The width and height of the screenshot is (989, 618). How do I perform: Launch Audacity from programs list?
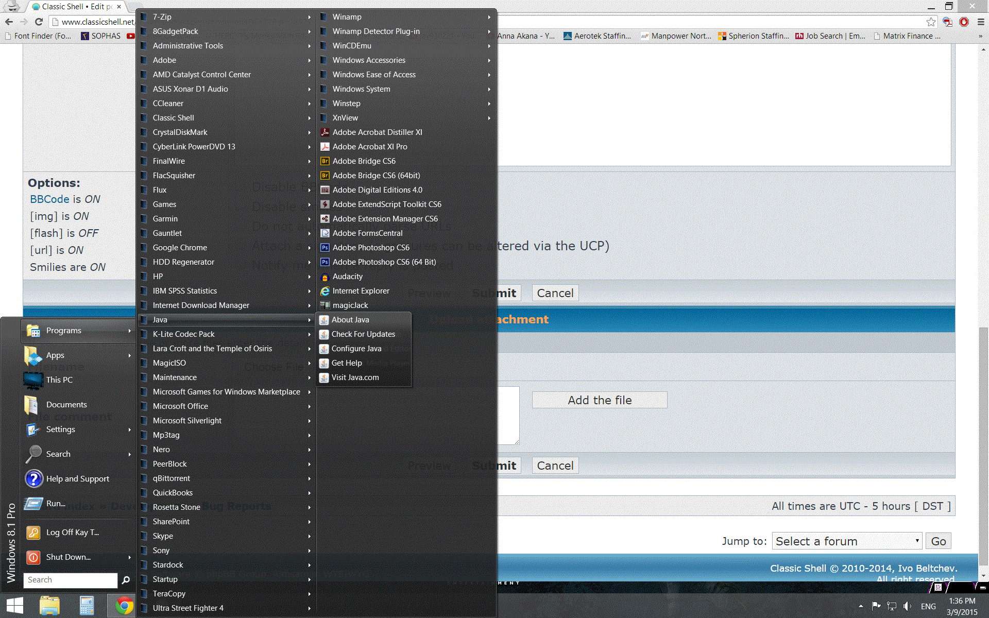tap(347, 277)
